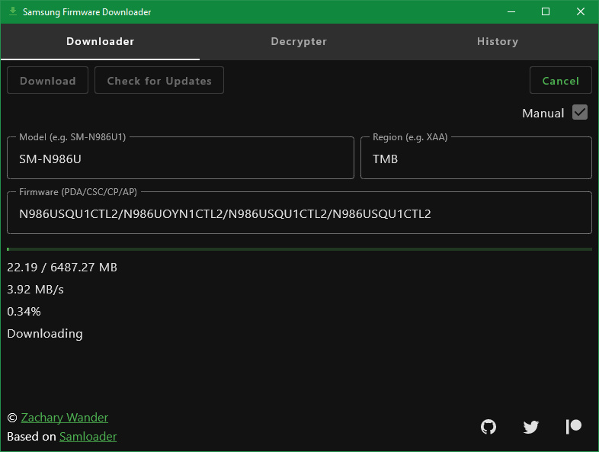Switch to the Decrypter tab

299,42
